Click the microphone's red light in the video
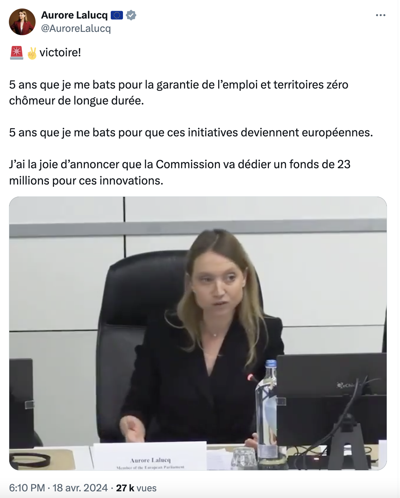The height and width of the screenshot is (498, 400). click(251, 378)
